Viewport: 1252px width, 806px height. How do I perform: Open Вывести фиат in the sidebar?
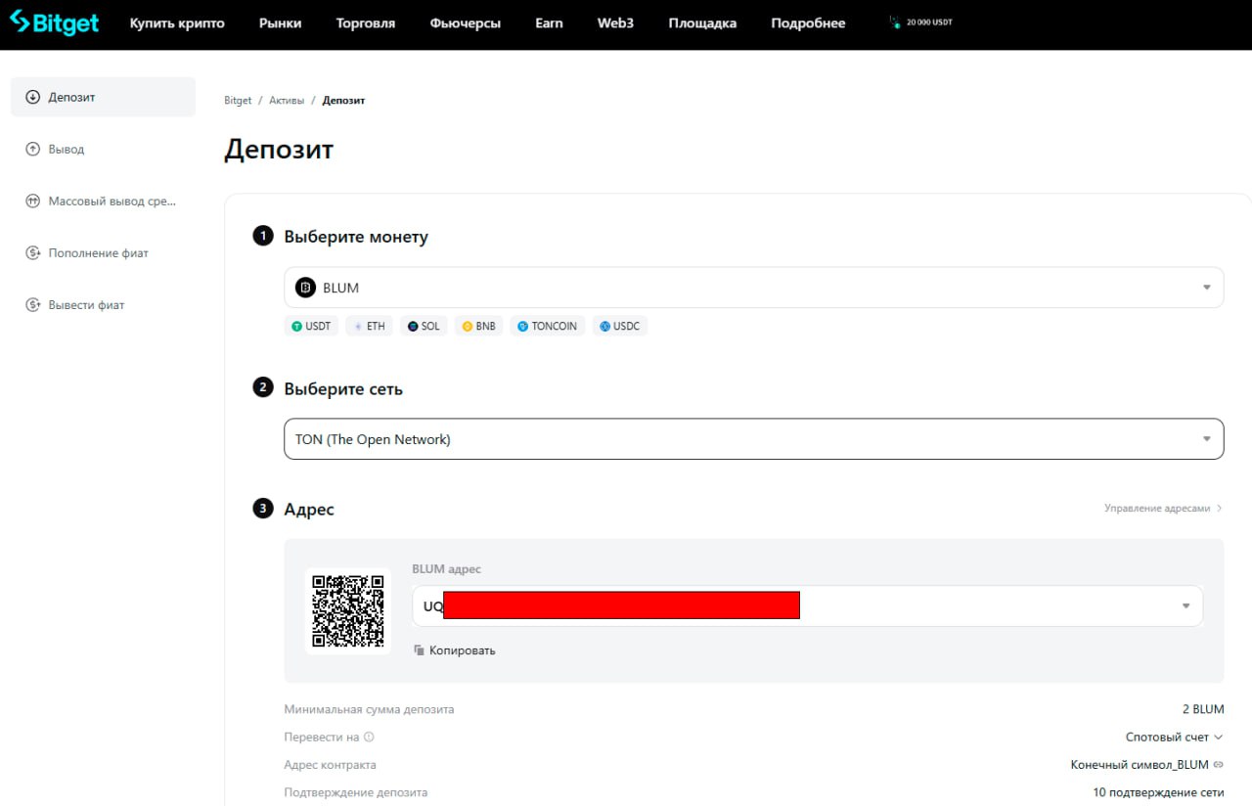coord(103,304)
